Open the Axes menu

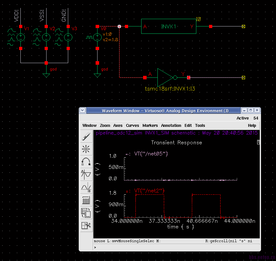tap(118, 126)
